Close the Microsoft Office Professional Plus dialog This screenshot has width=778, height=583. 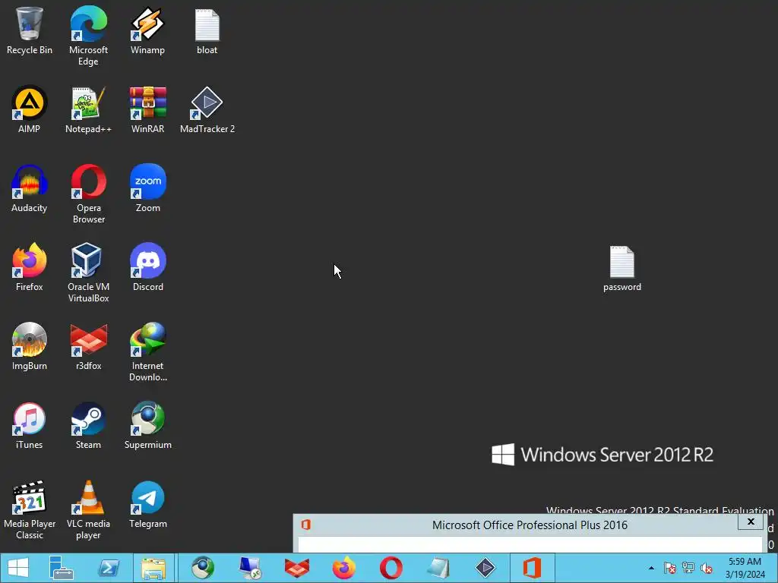[750, 522]
